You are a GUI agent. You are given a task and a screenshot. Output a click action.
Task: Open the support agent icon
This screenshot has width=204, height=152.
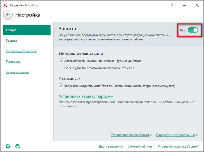(17, 146)
